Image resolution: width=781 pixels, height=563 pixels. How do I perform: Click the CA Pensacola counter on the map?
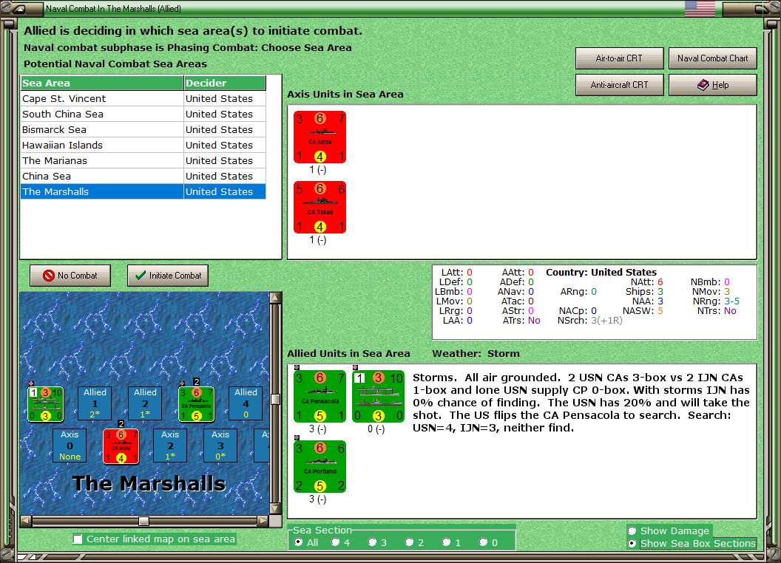196,404
